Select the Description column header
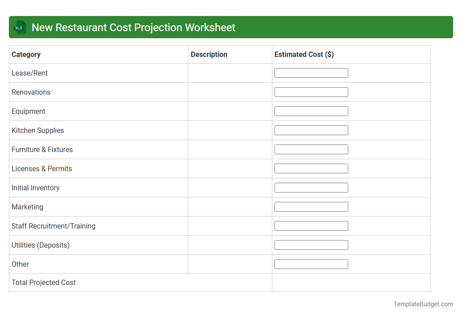Viewport: 462px width, 317px height. click(209, 54)
